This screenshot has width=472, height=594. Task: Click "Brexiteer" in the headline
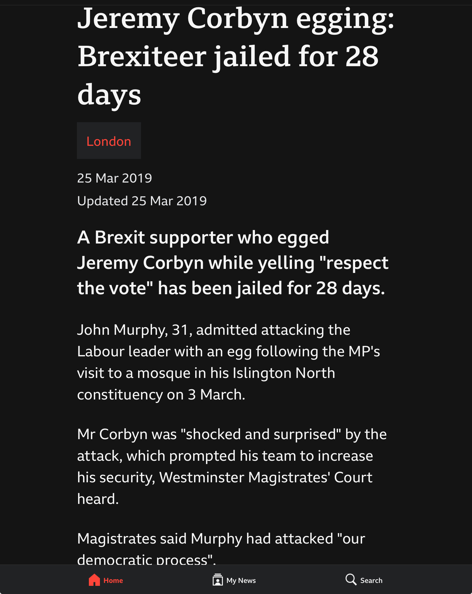[142, 56]
